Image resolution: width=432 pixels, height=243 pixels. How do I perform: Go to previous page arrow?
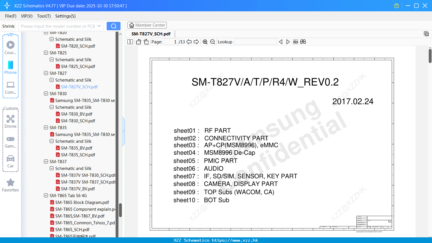pyautogui.click(x=189, y=42)
